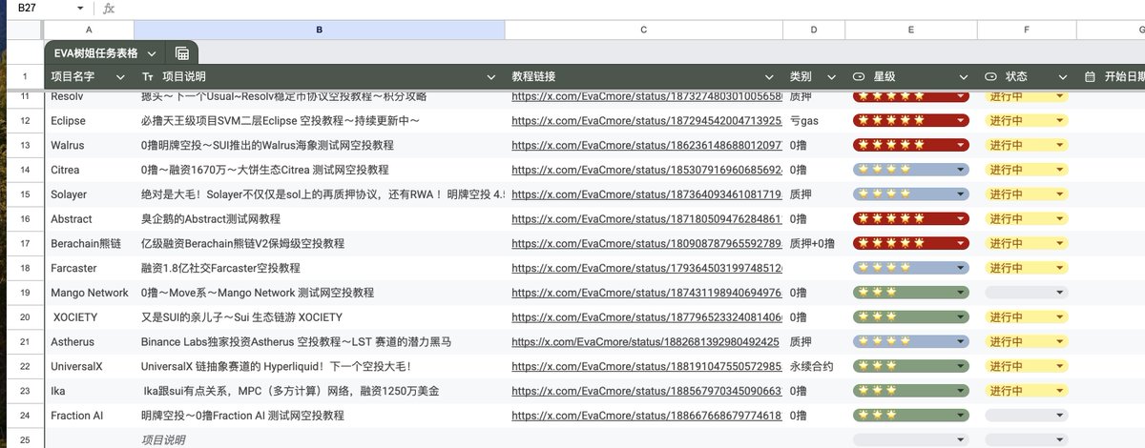The height and width of the screenshot is (448, 1145).
Task: Open the Farcaster tutorial link
Action: (647, 269)
